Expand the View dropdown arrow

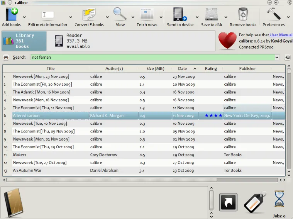pyautogui.click(x=133, y=17)
